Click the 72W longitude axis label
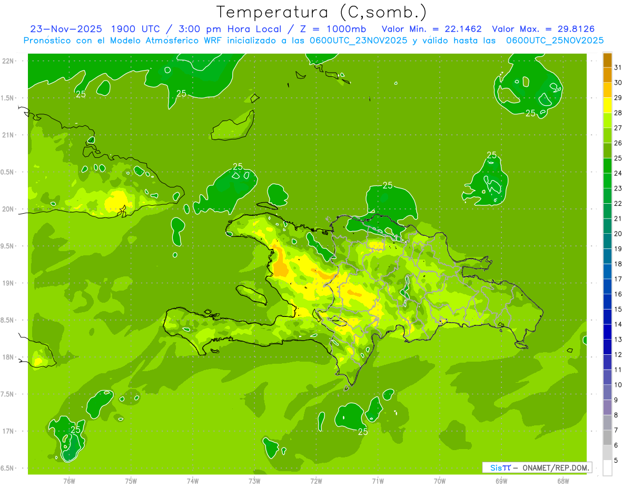 tap(317, 481)
